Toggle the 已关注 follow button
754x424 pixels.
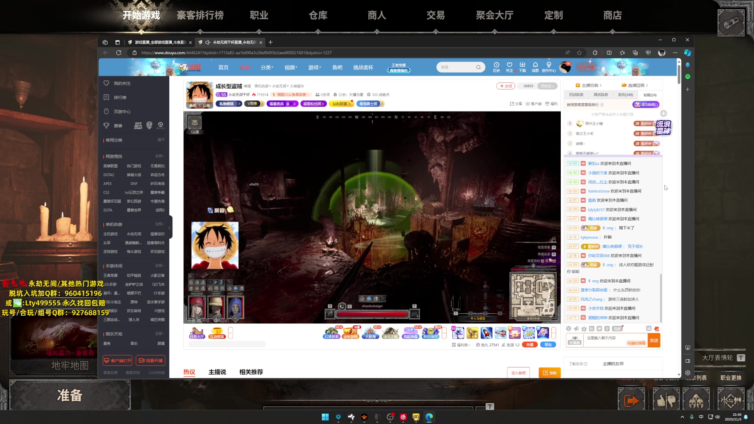point(547,86)
